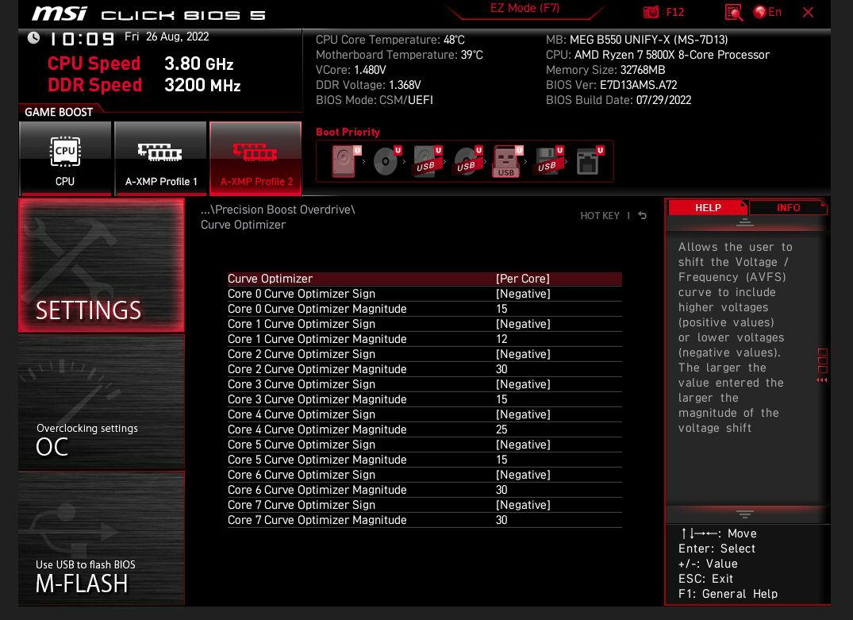Image resolution: width=853 pixels, height=620 pixels.
Task: Click the clock icon beside the time
Action: click(x=34, y=37)
